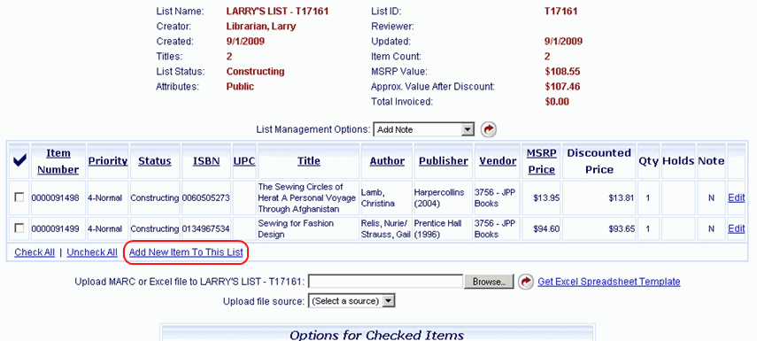Select the title Sewing for Fashion Design
This screenshot has width=757, height=341.
pyautogui.click(x=296, y=229)
